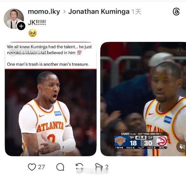The height and width of the screenshot is (176, 186).
Task: Select the JK!!!!! post text
Action: coord(37,22)
